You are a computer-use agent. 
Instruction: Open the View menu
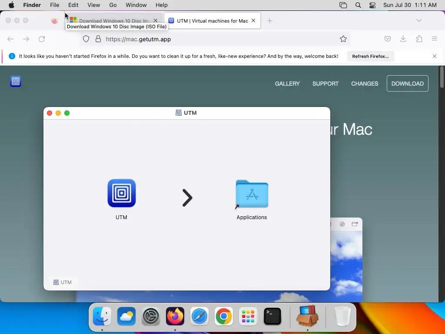(94, 5)
